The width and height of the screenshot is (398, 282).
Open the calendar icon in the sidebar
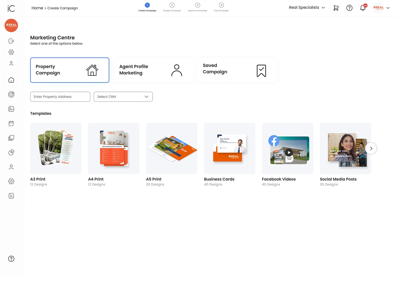[11, 123]
